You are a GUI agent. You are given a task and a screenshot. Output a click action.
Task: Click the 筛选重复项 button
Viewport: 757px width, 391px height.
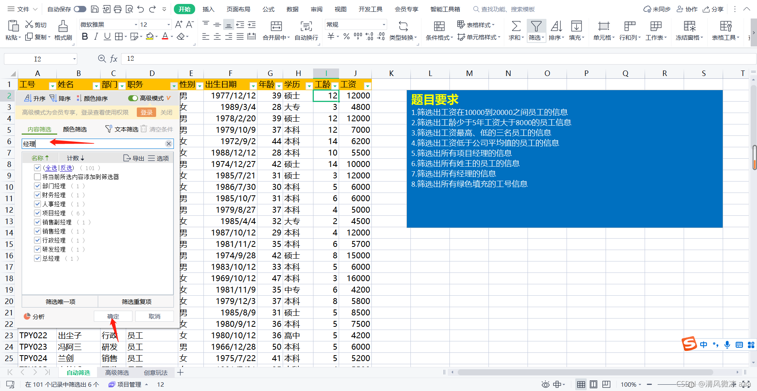[x=136, y=302]
